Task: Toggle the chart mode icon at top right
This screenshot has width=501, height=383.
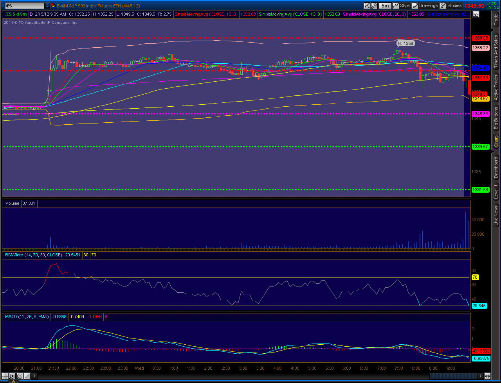Action: (x=476, y=14)
